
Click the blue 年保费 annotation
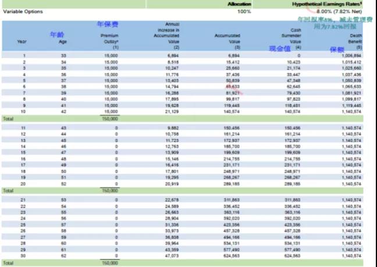point(108,25)
